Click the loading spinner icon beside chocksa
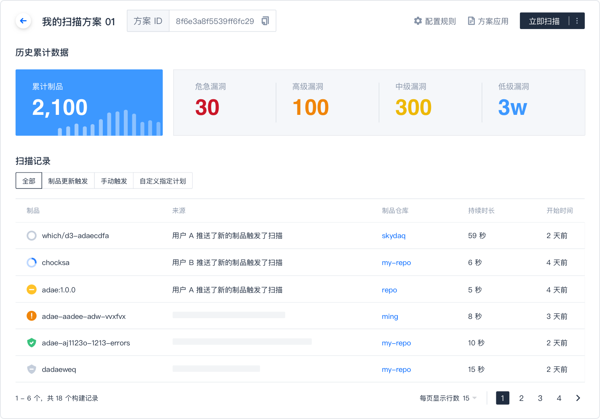This screenshot has width=600, height=419. click(32, 263)
